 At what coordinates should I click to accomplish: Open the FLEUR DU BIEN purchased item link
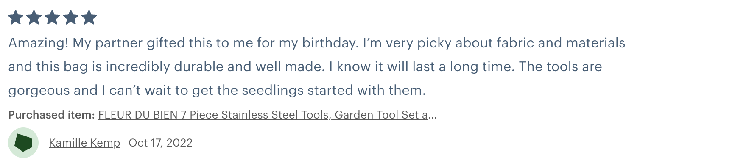tap(263, 115)
